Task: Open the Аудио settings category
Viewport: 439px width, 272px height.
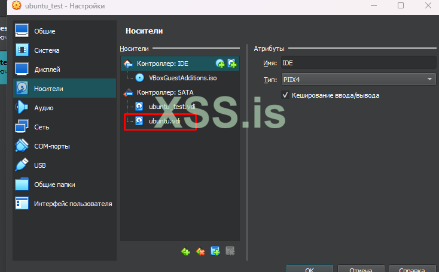Action: (65, 108)
